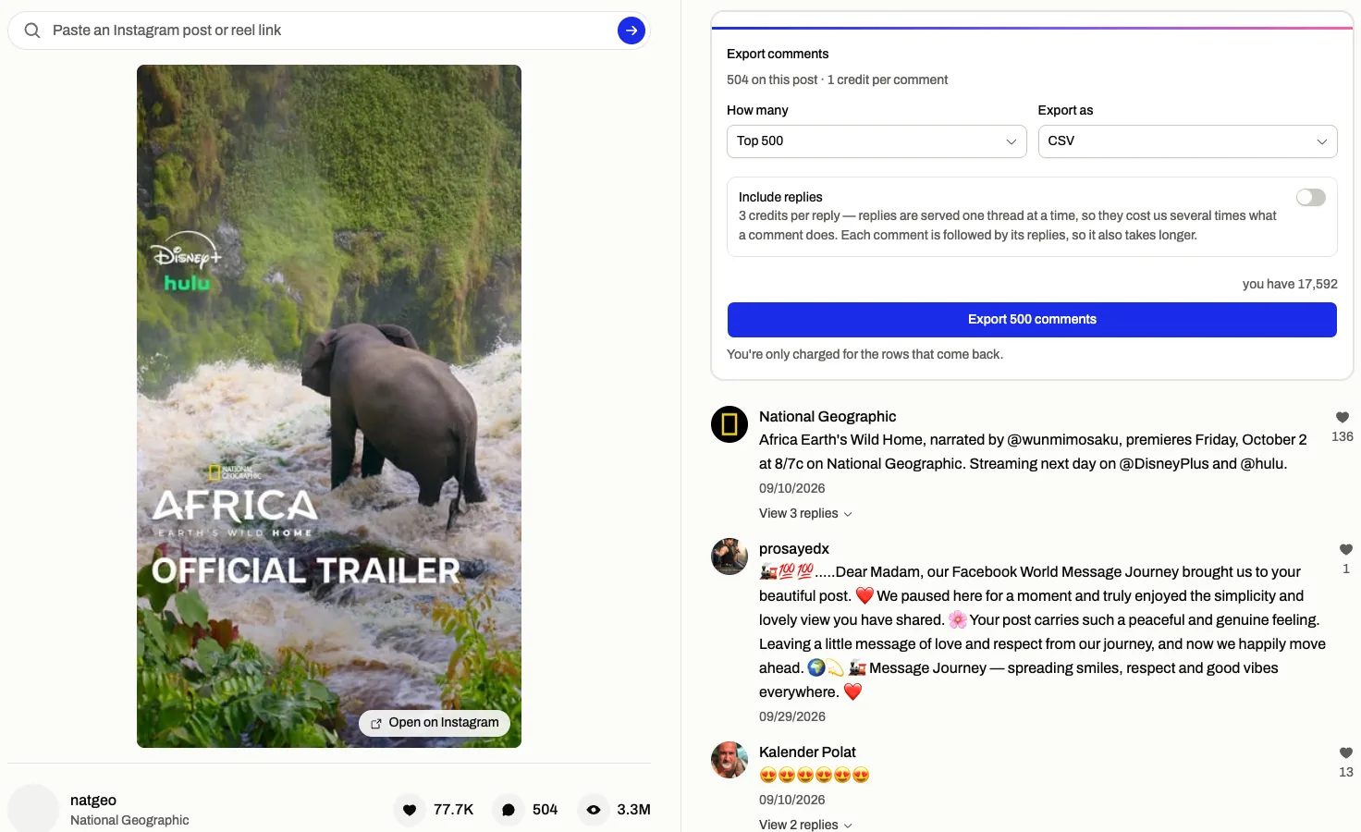Click the 'you have 17,592' credits text
The image size is (1361, 832).
pyautogui.click(x=1290, y=285)
